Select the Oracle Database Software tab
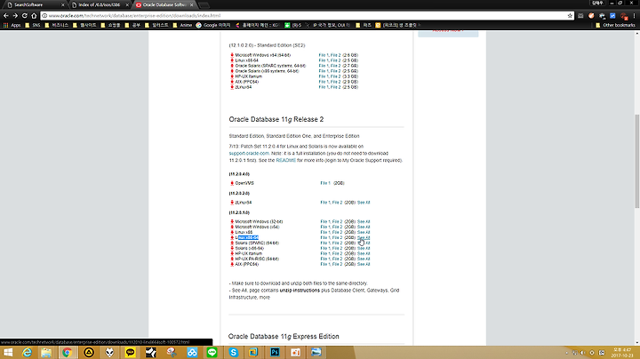The width and height of the screenshot is (640, 359). [x=164, y=5]
